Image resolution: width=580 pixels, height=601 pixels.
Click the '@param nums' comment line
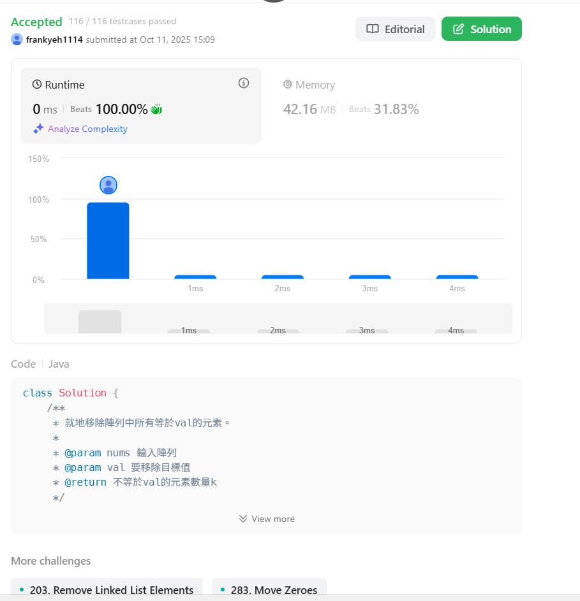click(114, 453)
